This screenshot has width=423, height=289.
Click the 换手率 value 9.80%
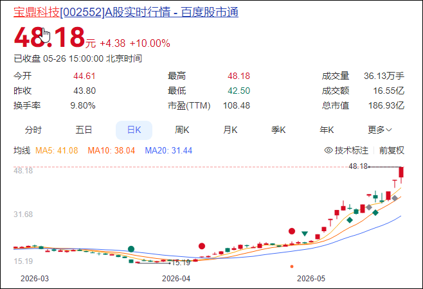pyautogui.click(x=83, y=105)
